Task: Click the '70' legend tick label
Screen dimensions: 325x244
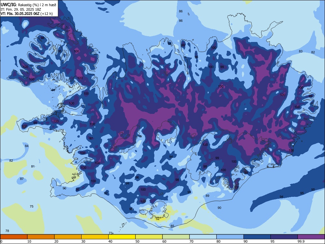Action: 191,241
